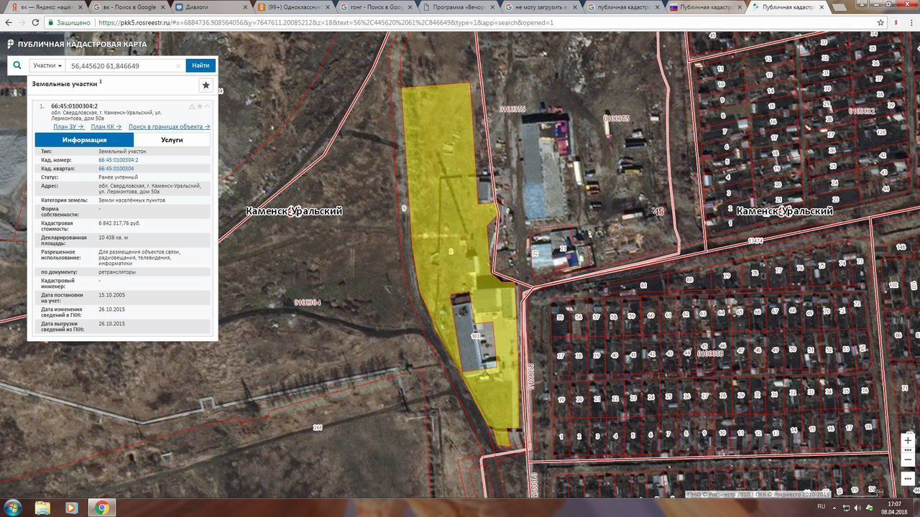920x517 pixels.
Task: Open the Windows Start menu
Action: [x=12, y=508]
